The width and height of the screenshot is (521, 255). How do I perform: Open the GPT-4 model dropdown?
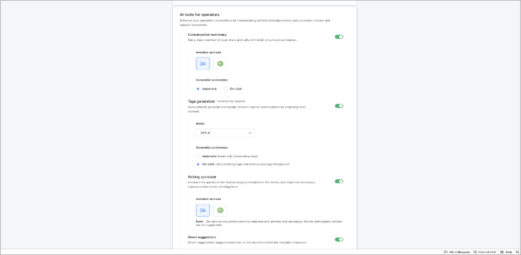pyautogui.click(x=225, y=133)
